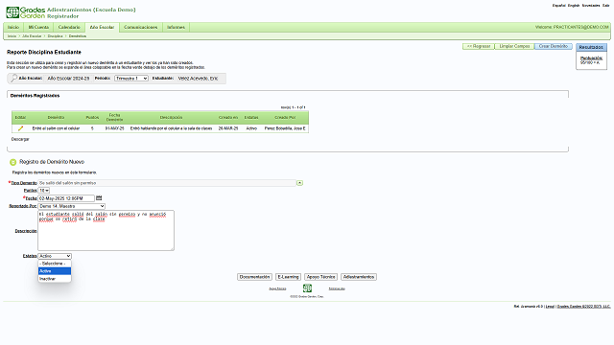Open the Puntos dropdown
Image resolution: width=614 pixels, height=345 pixels.
44,191
